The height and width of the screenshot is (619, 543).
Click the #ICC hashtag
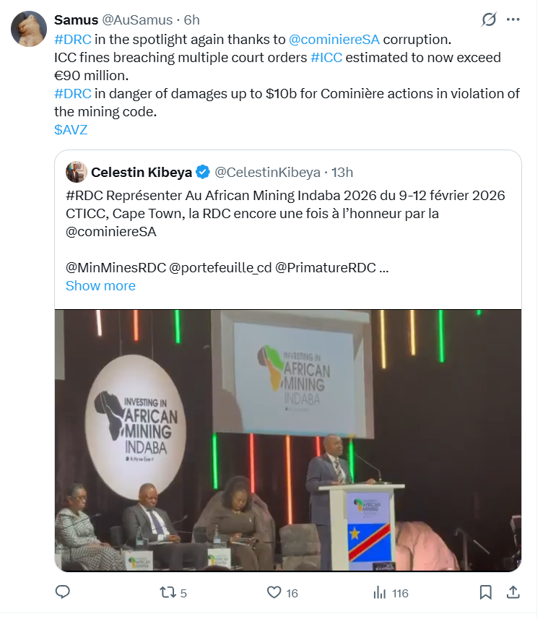[x=326, y=57]
